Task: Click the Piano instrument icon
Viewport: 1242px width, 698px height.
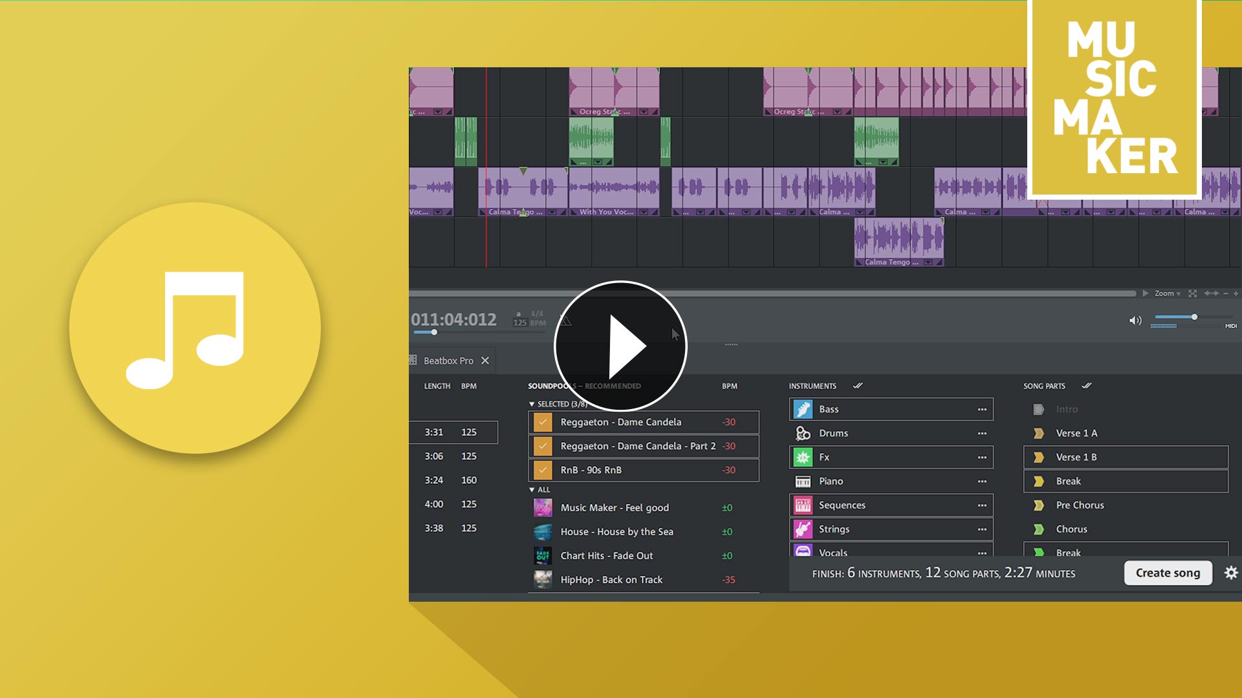Action: point(801,481)
